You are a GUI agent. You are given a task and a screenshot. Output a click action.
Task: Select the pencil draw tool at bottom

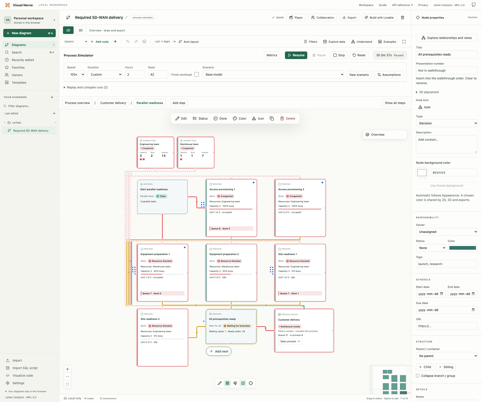coord(220,383)
